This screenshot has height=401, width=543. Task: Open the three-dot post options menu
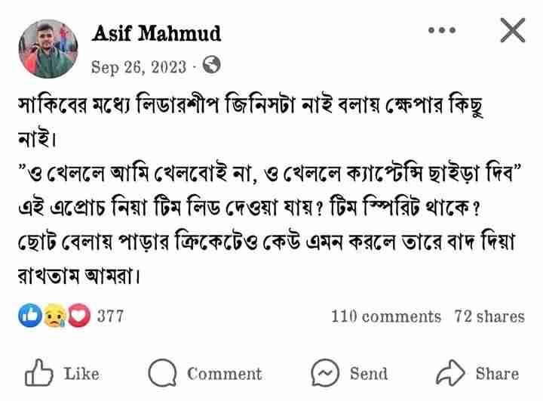(442, 30)
